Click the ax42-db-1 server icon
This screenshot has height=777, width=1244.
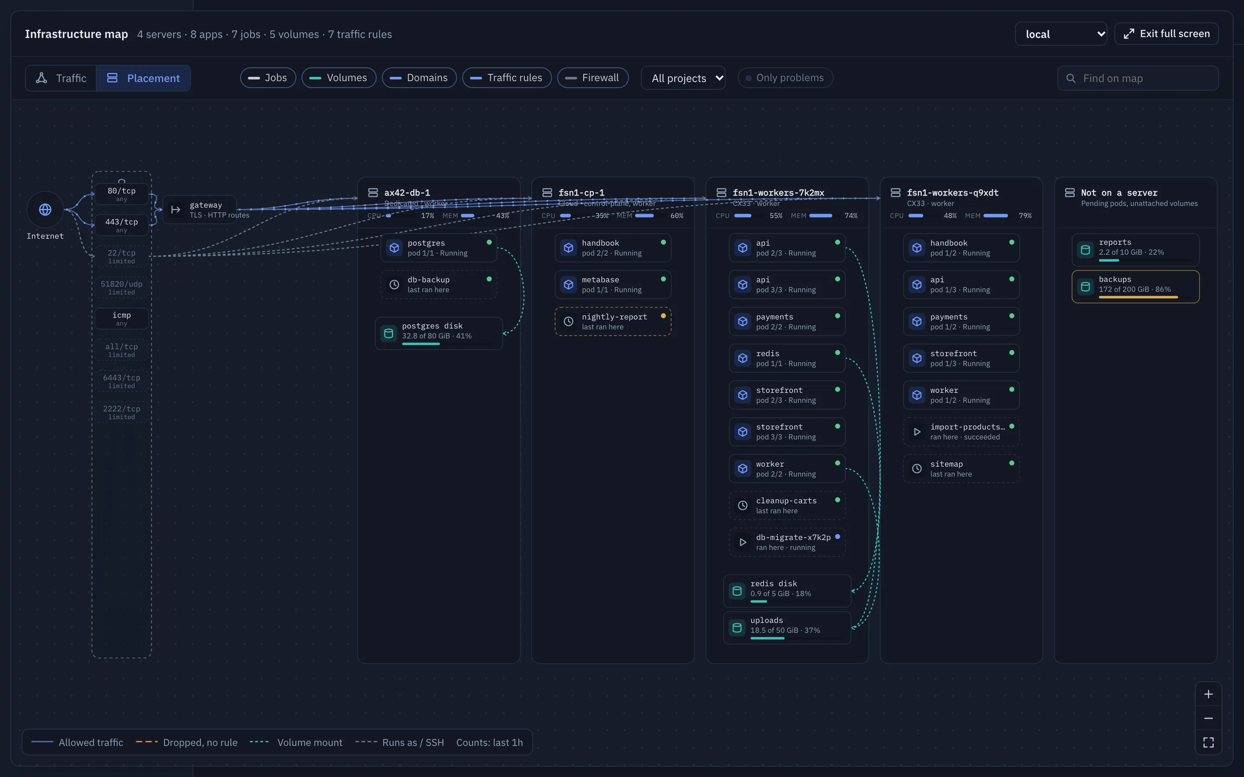[x=373, y=193]
